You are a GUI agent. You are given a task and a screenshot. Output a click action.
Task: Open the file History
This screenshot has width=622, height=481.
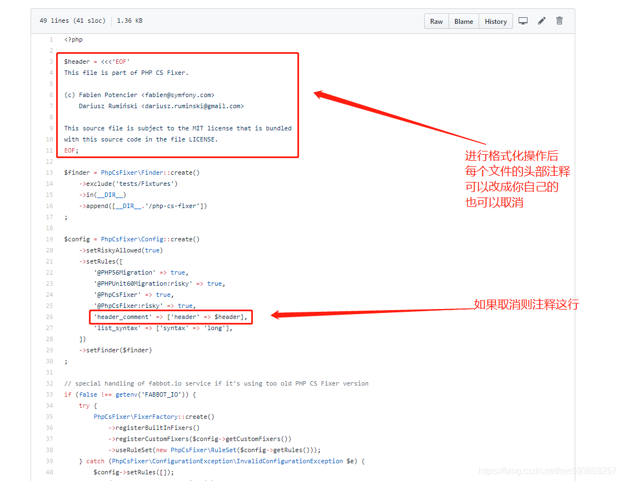coord(496,22)
